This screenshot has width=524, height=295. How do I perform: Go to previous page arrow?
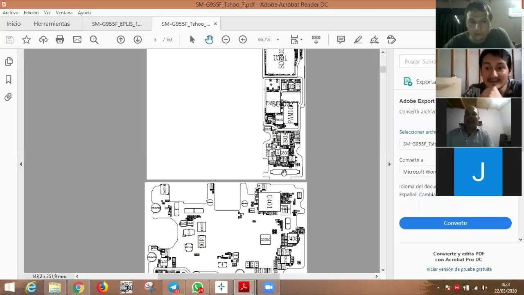[x=121, y=40]
